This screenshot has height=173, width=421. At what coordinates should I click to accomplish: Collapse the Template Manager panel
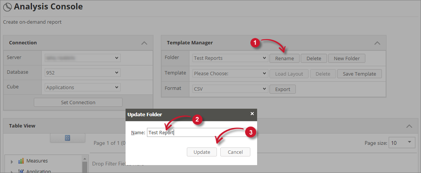tap(377, 43)
